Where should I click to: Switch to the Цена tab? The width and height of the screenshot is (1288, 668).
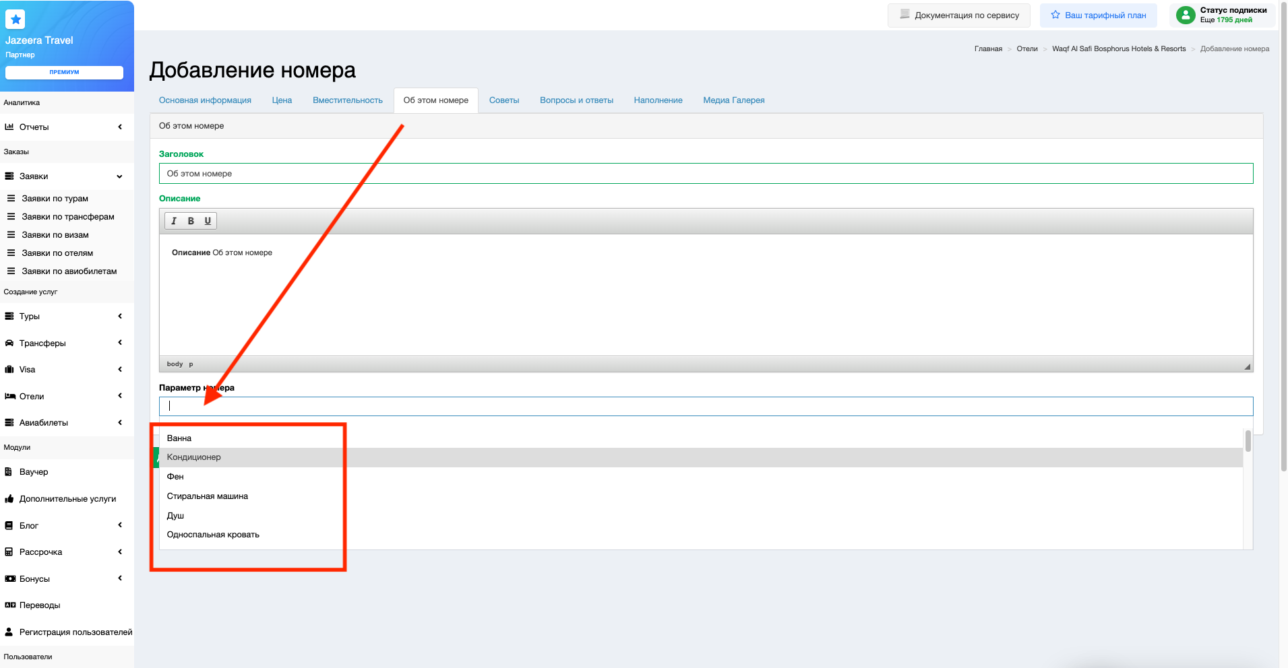point(282,100)
